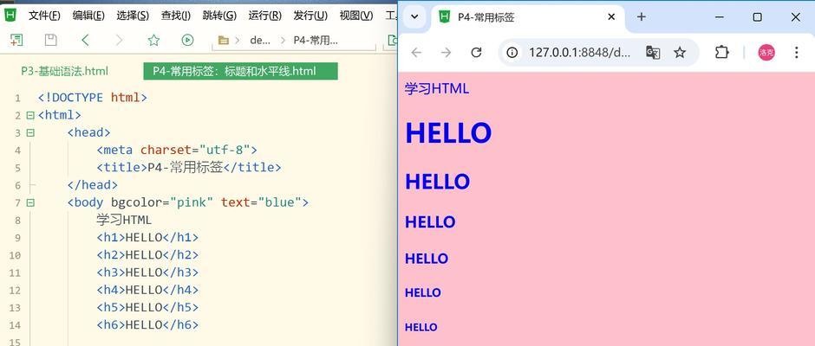Switch to the P3-基础语法.html editor tab
This screenshot has height=346, width=815.
(64, 71)
